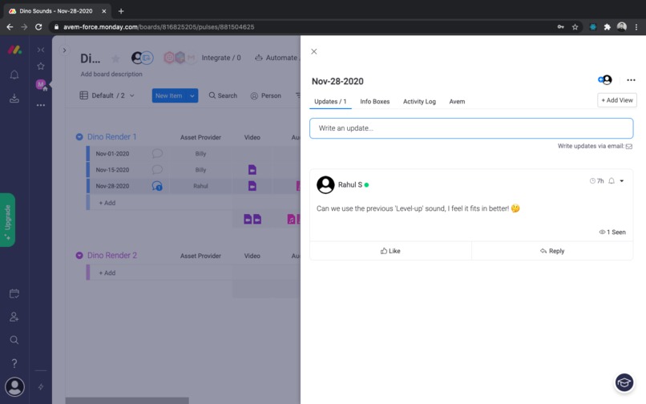
Task: View who has seen: 1 Seen
Action: click(612, 232)
